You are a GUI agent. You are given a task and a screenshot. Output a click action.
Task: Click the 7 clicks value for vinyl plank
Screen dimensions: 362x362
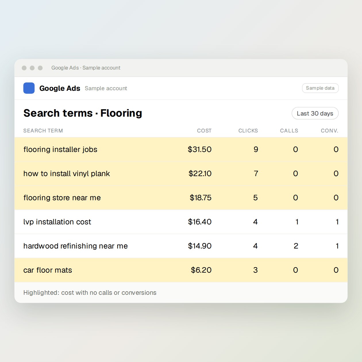(x=256, y=174)
